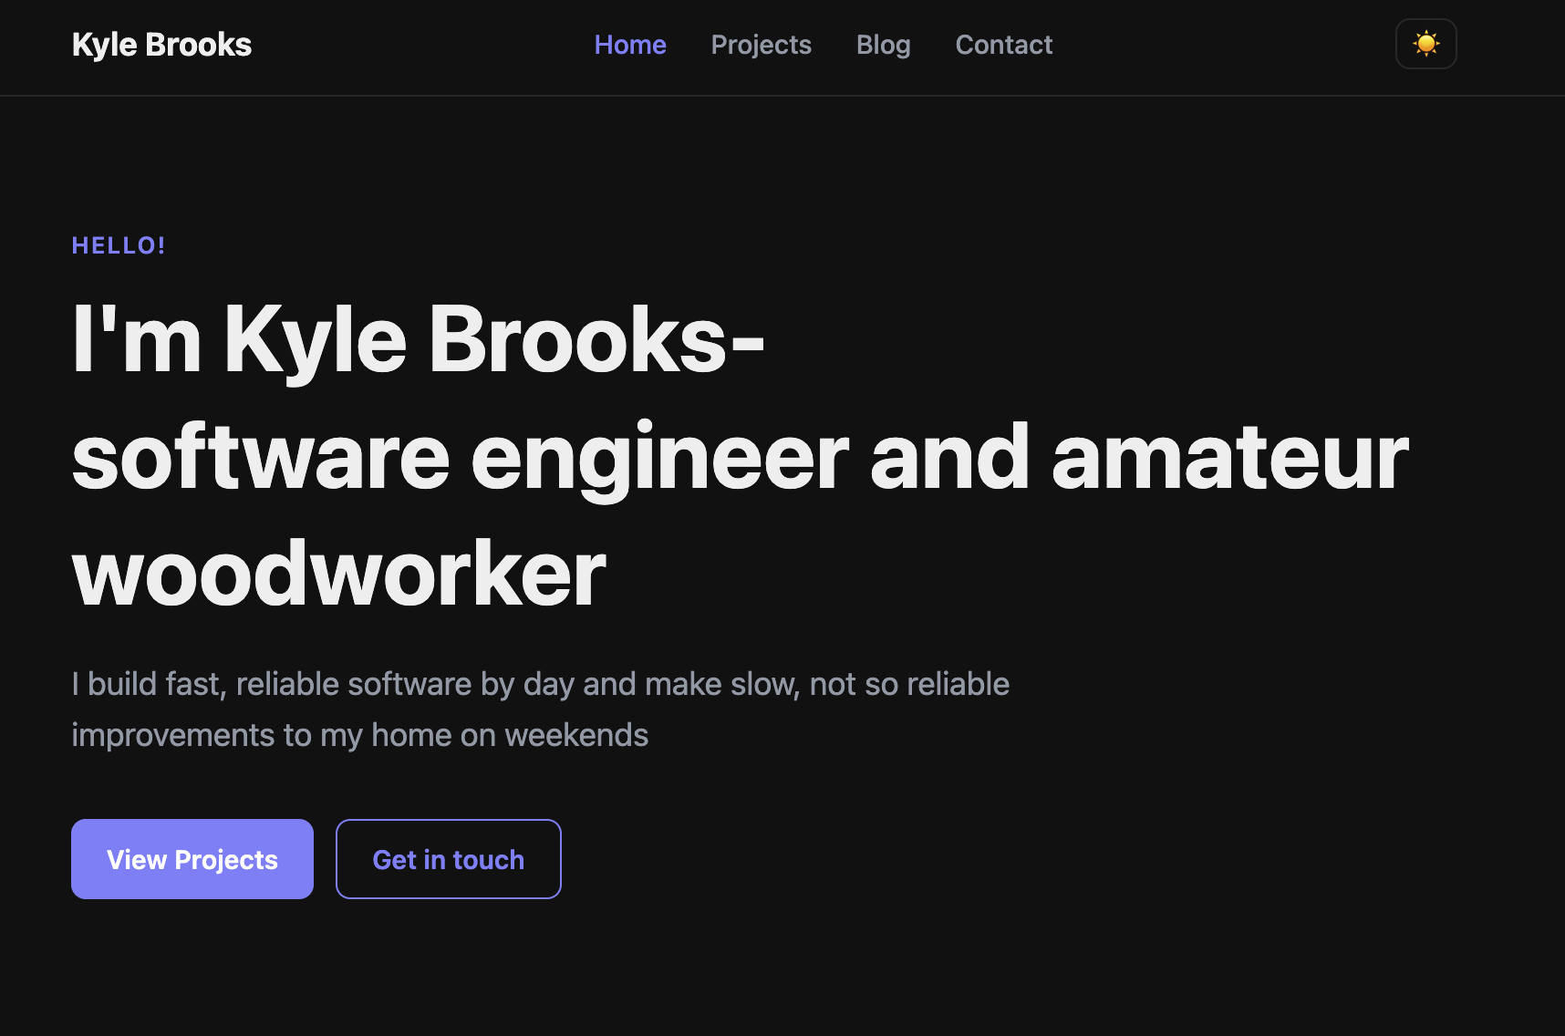Image resolution: width=1565 pixels, height=1036 pixels.
Task: Open the Blog nav link
Action: tap(884, 45)
